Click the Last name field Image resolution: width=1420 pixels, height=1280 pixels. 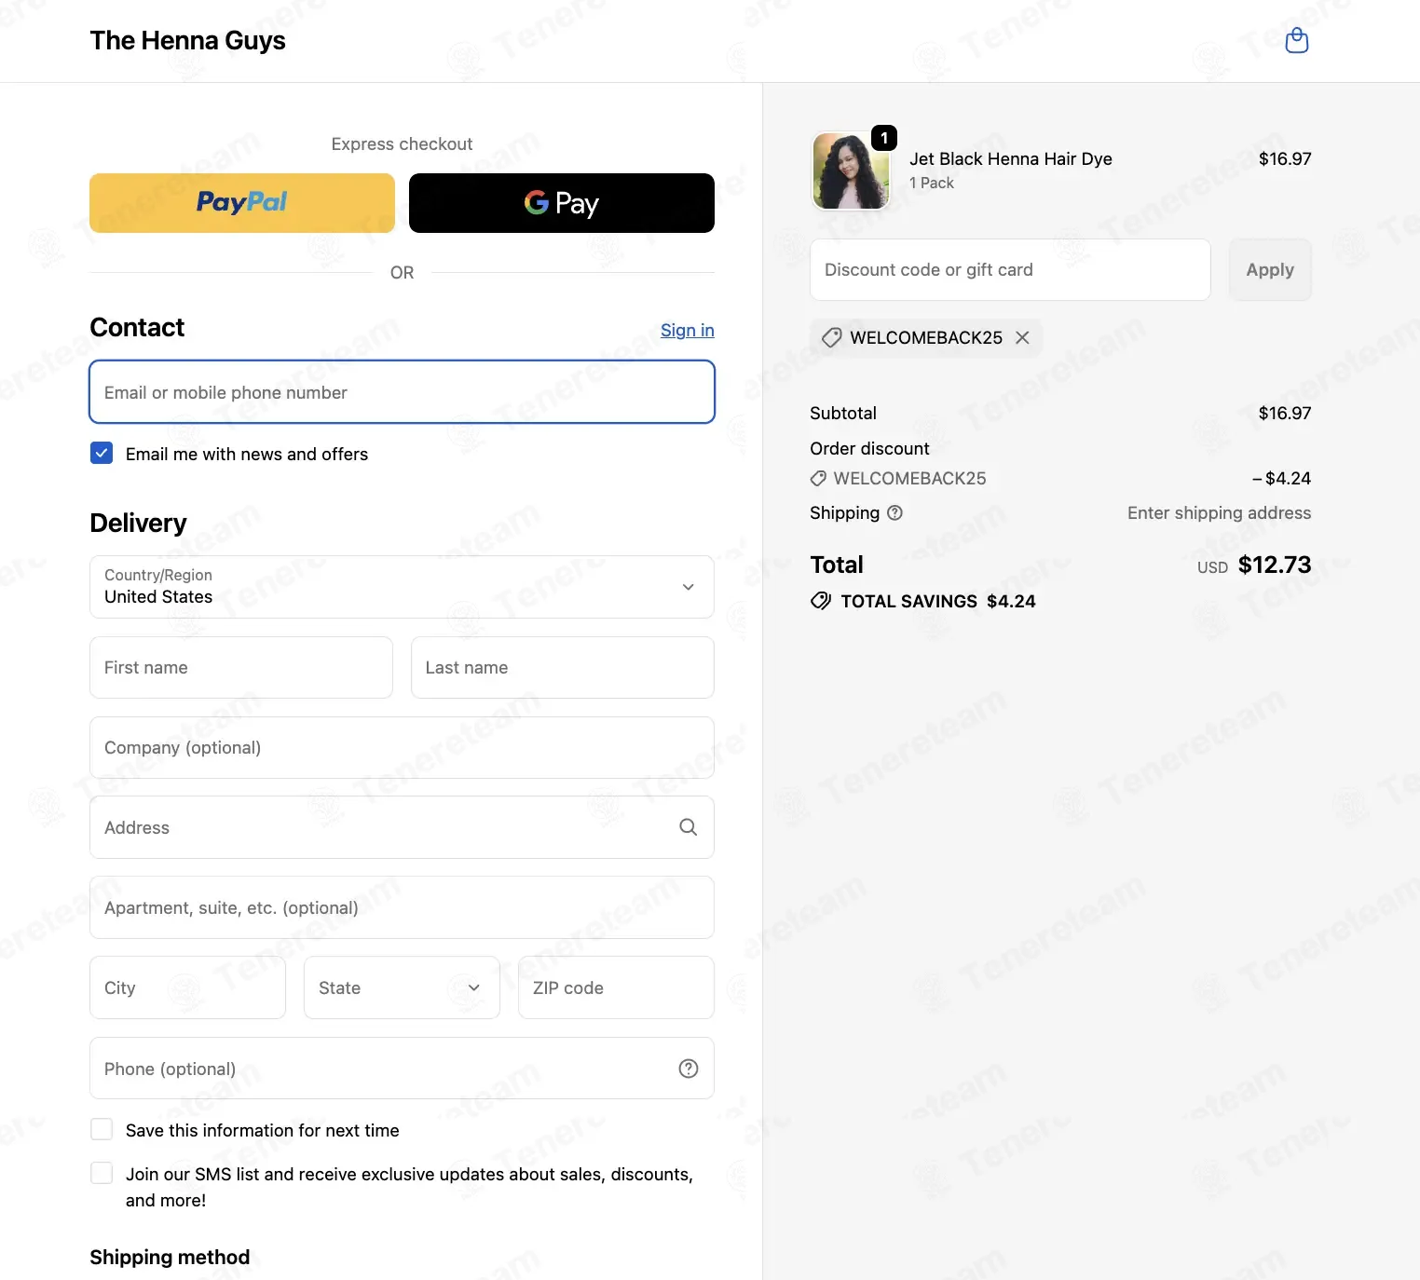(x=563, y=667)
